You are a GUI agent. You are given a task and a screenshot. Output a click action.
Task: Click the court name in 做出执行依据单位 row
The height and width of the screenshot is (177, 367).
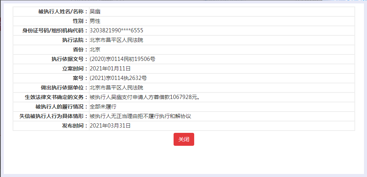116,88
